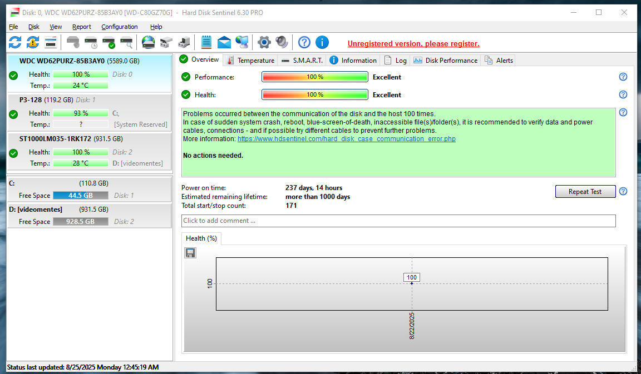Select the ST1000LM035-1RK172 disk entry
The image size is (641, 374).
(x=90, y=151)
